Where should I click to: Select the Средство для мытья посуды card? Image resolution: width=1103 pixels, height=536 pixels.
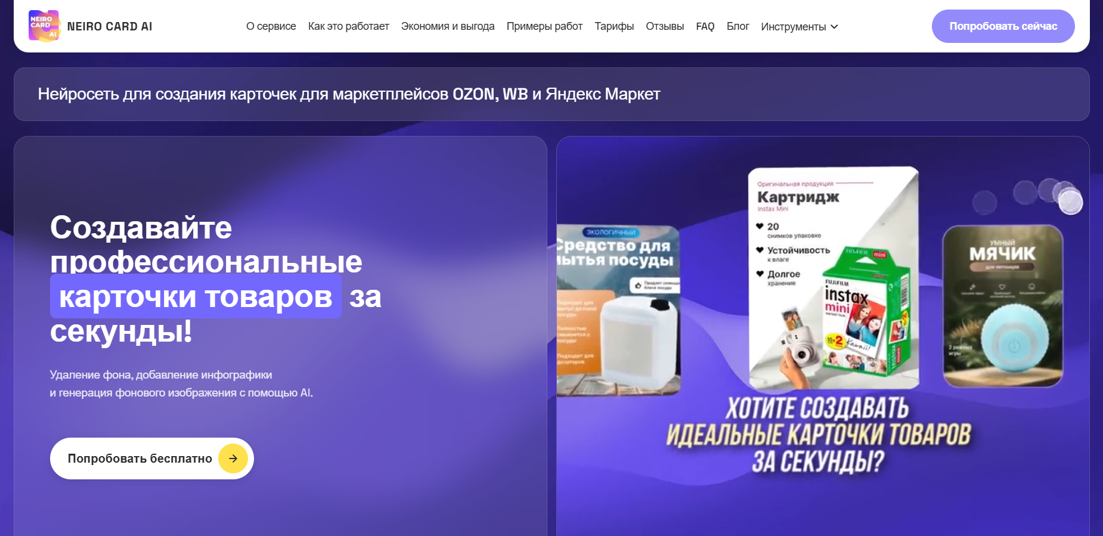point(618,310)
